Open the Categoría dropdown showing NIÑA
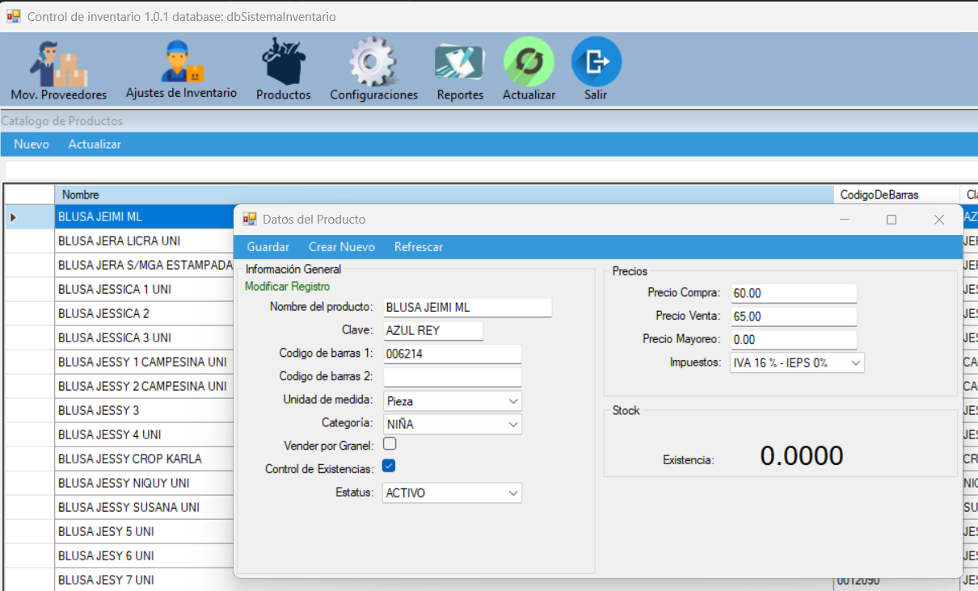The width and height of the screenshot is (978, 591). point(513,425)
